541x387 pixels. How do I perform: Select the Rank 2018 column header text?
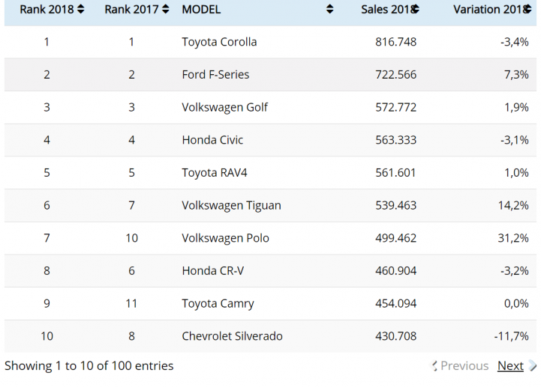47,9
